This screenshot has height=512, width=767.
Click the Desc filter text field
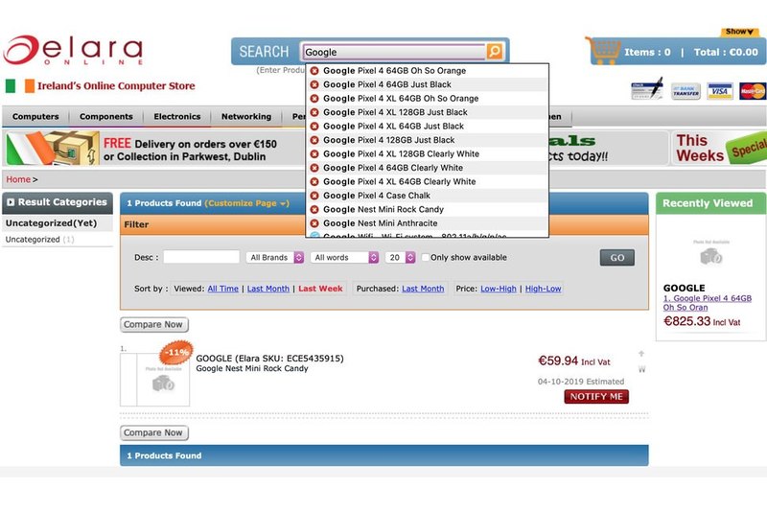point(201,257)
